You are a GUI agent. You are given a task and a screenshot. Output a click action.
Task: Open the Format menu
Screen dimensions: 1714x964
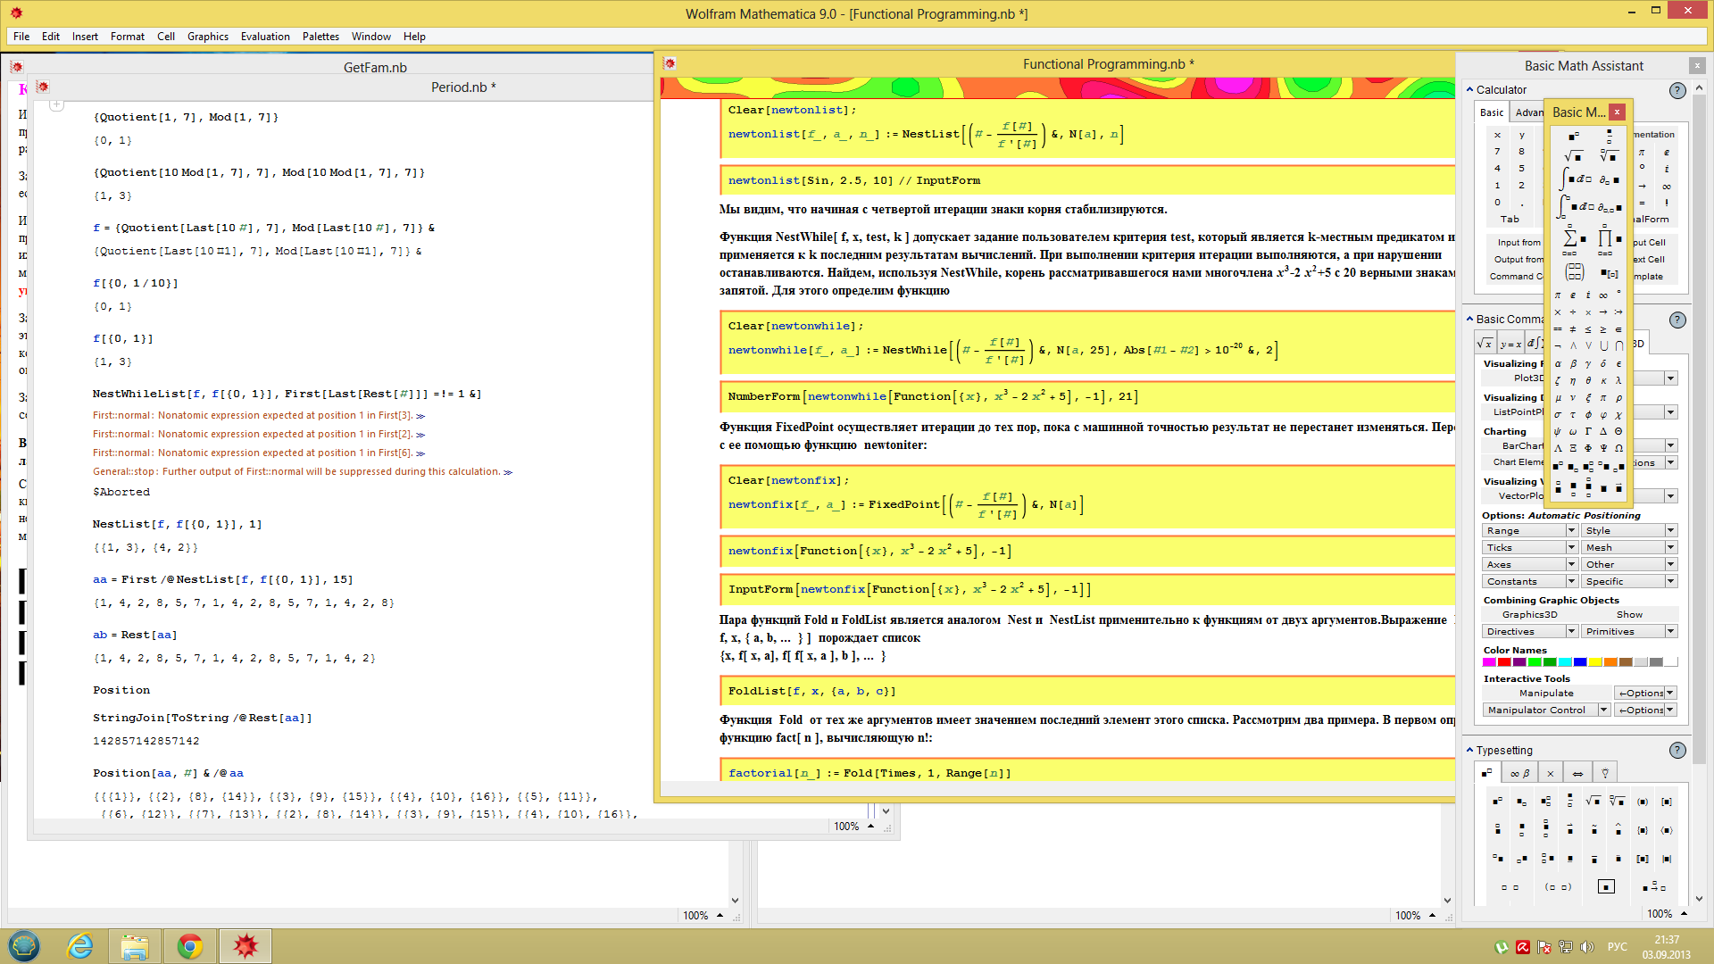click(x=128, y=37)
